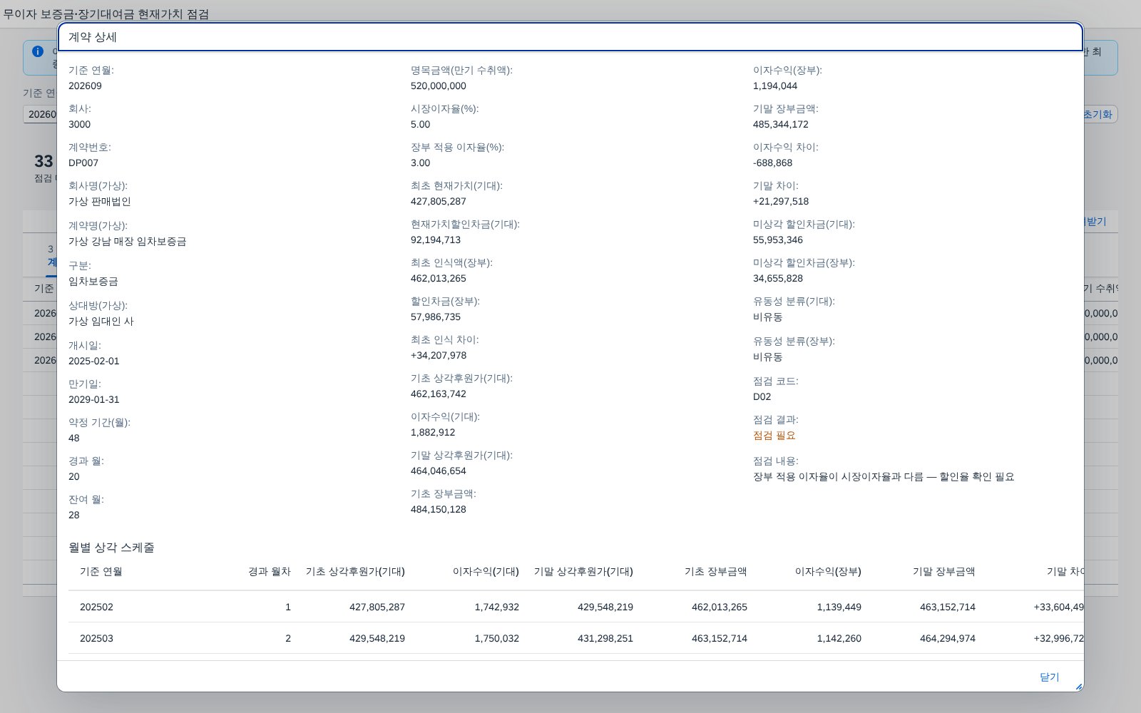This screenshot has height=713, width=1141.
Task: Sort by the 기준 연월 schedule column header
Action: tap(101, 571)
